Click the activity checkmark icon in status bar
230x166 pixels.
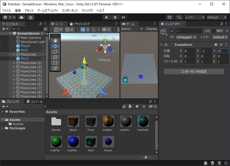pos(226,163)
